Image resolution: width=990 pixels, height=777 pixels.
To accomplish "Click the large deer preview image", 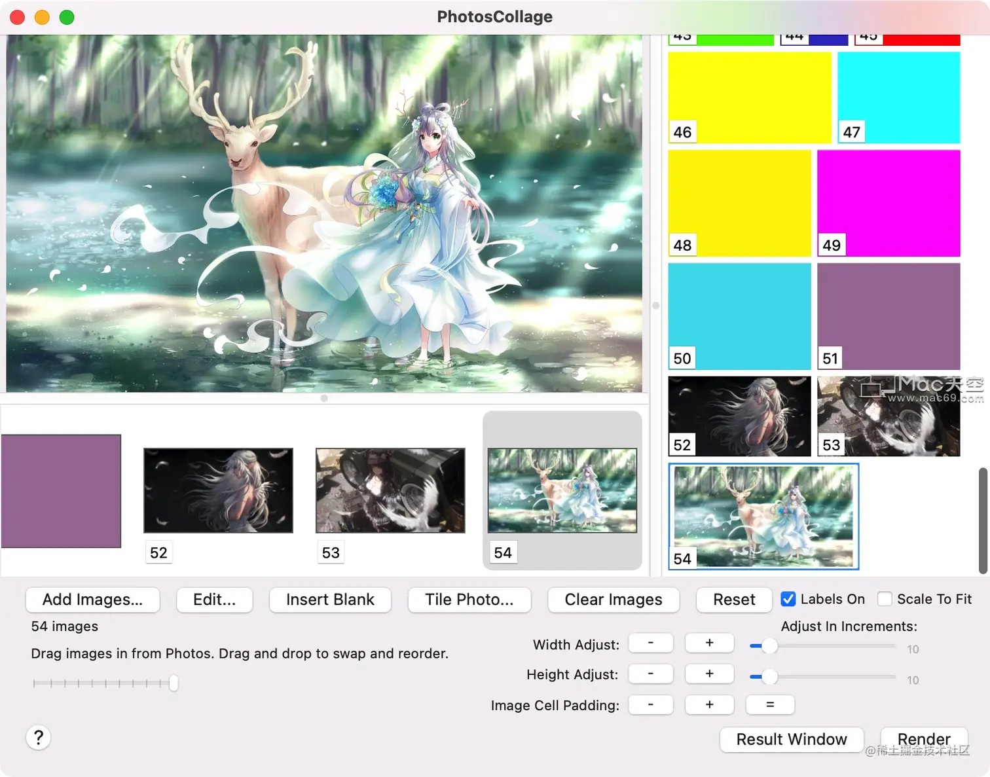I will pyautogui.click(x=324, y=213).
